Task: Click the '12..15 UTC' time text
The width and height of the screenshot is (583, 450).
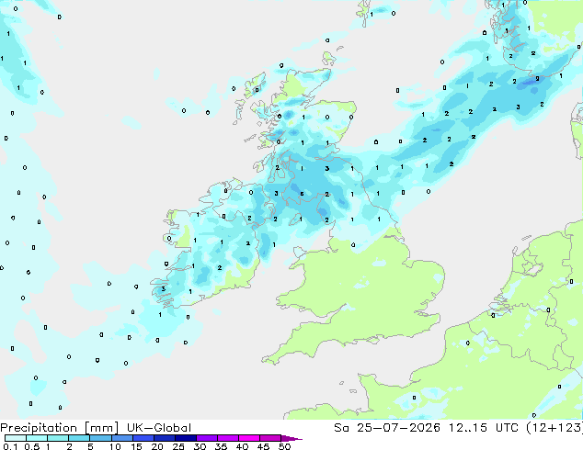Action: (483, 428)
